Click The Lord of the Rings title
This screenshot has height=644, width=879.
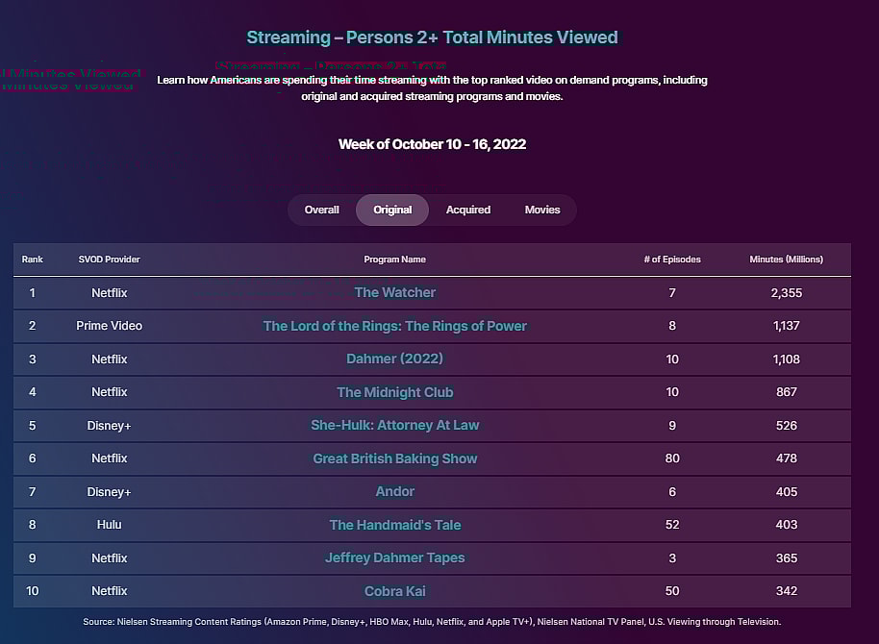coord(394,326)
